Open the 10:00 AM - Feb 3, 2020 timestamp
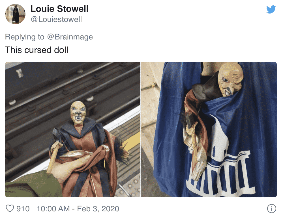This screenshot has width=283, height=217. point(78,209)
